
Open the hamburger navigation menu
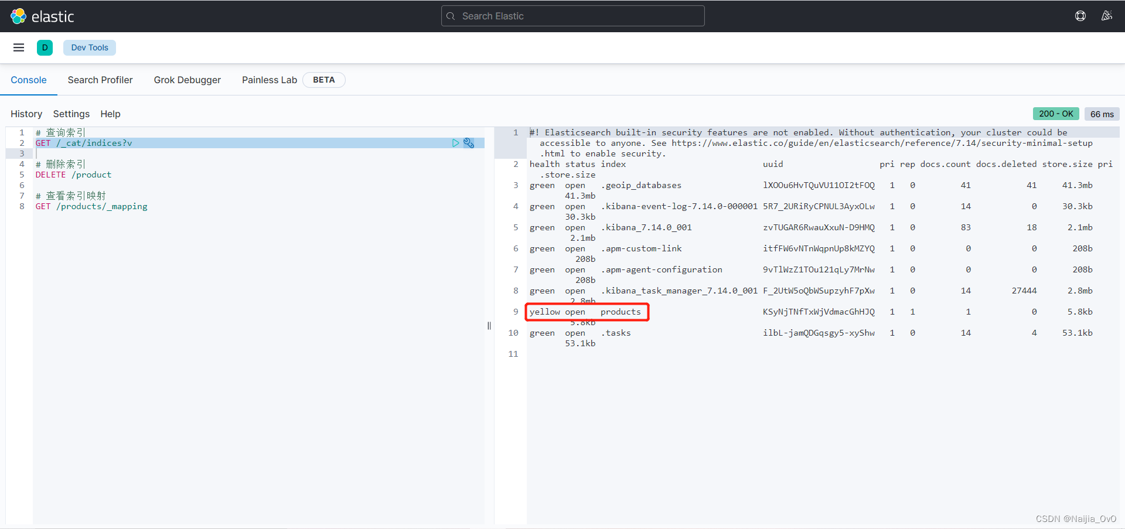click(x=19, y=47)
